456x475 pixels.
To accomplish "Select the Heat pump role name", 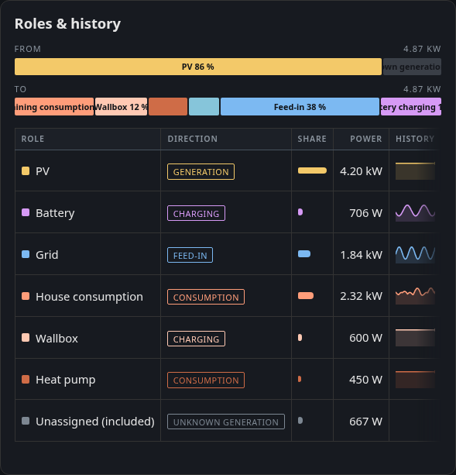I will click(x=66, y=380).
